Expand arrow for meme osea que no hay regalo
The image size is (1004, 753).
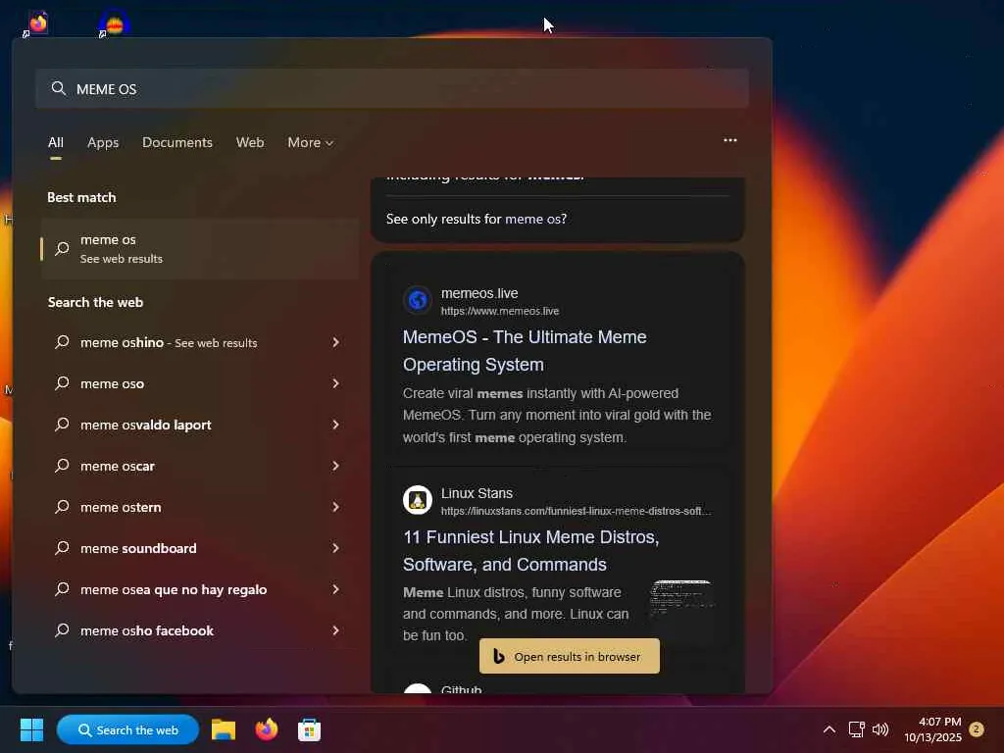click(x=335, y=589)
